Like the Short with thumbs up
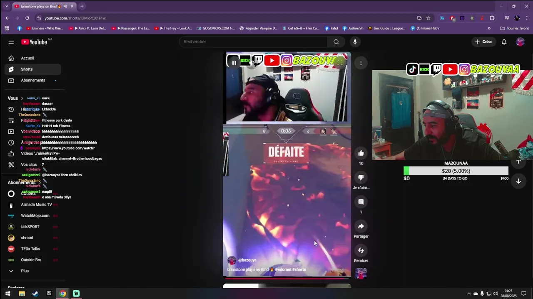The width and height of the screenshot is (533, 299). (361, 153)
